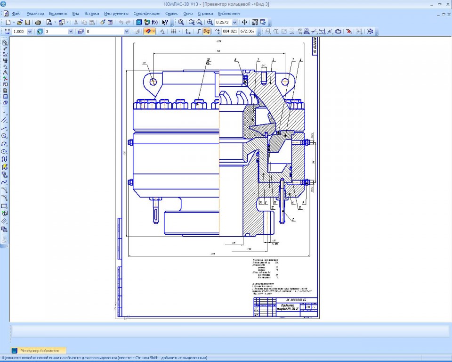Select the Point tool in left toolbar
Viewport: 452px width, 362px height.
(x=4, y=113)
